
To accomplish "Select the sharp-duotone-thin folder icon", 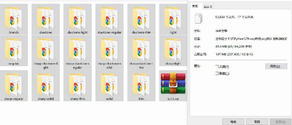I will tap(141, 50).
